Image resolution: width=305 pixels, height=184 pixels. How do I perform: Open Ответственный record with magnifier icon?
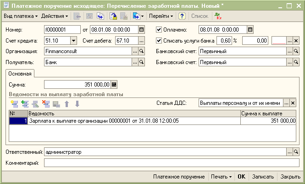(x=296, y=152)
